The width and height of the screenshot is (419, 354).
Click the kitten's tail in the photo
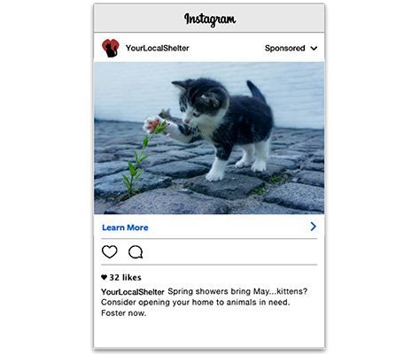(x=256, y=91)
